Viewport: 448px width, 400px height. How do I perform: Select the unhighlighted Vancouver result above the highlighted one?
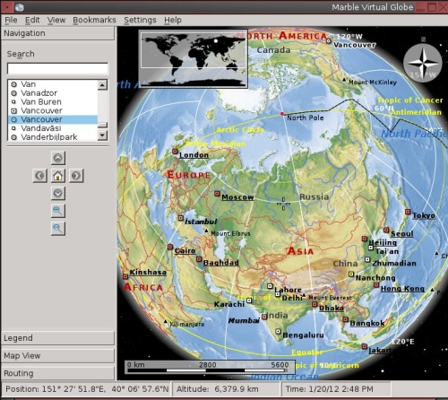pyautogui.click(x=53, y=110)
